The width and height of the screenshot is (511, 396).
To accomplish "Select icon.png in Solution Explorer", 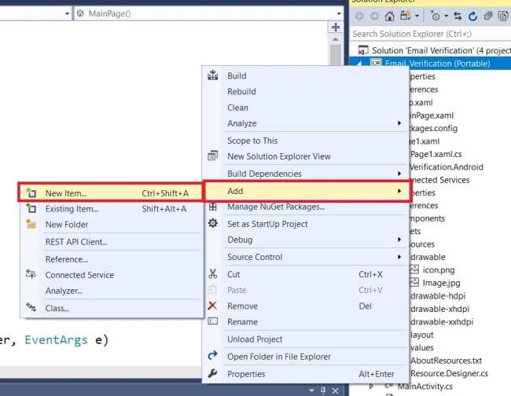I will click(439, 270).
